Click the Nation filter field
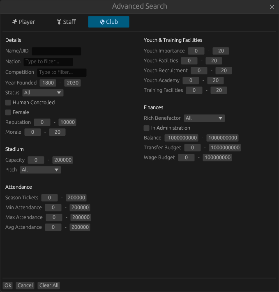This screenshot has height=292, width=279. [48, 62]
